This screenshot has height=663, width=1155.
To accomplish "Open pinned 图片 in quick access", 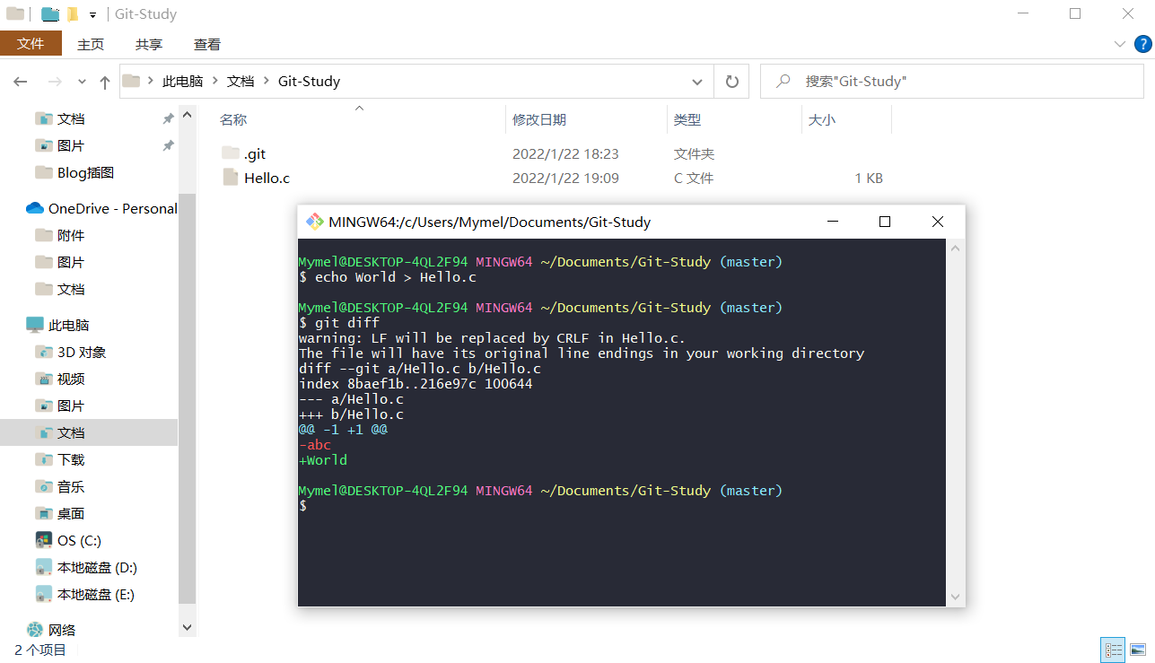I will [x=71, y=145].
